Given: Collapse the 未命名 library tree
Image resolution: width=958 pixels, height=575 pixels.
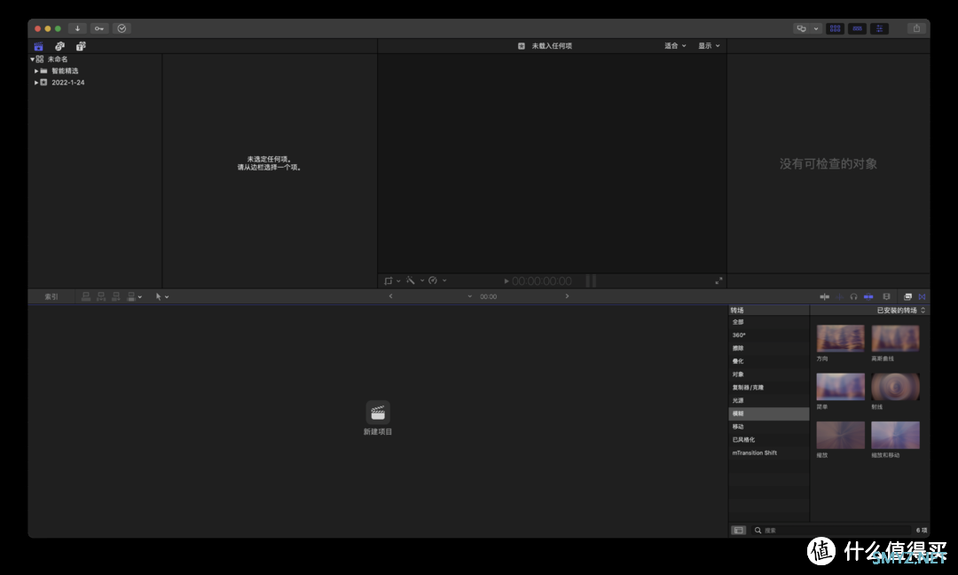Looking at the screenshot, I should click(33, 59).
